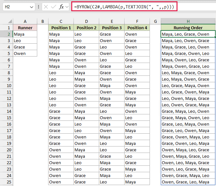Image resolution: width=216 pixels, height=186 pixels.
Task: Select column G header
Action: [155, 22]
